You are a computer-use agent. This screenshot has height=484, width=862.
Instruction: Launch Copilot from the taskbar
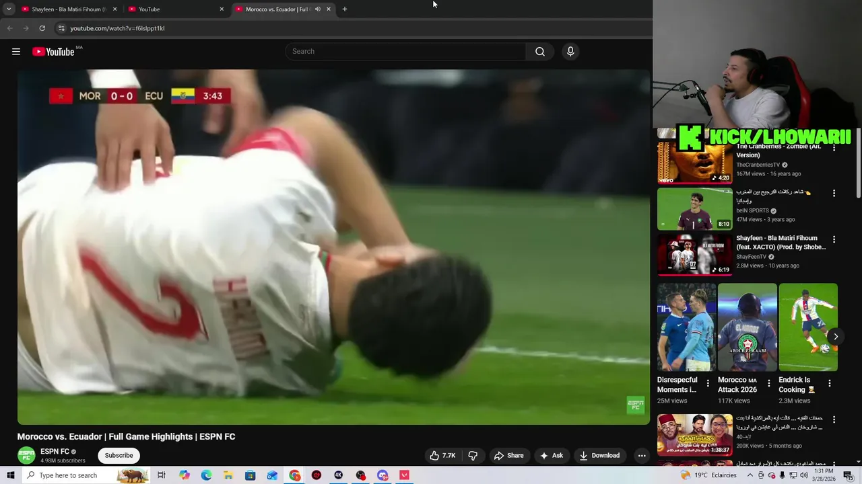tap(185, 475)
